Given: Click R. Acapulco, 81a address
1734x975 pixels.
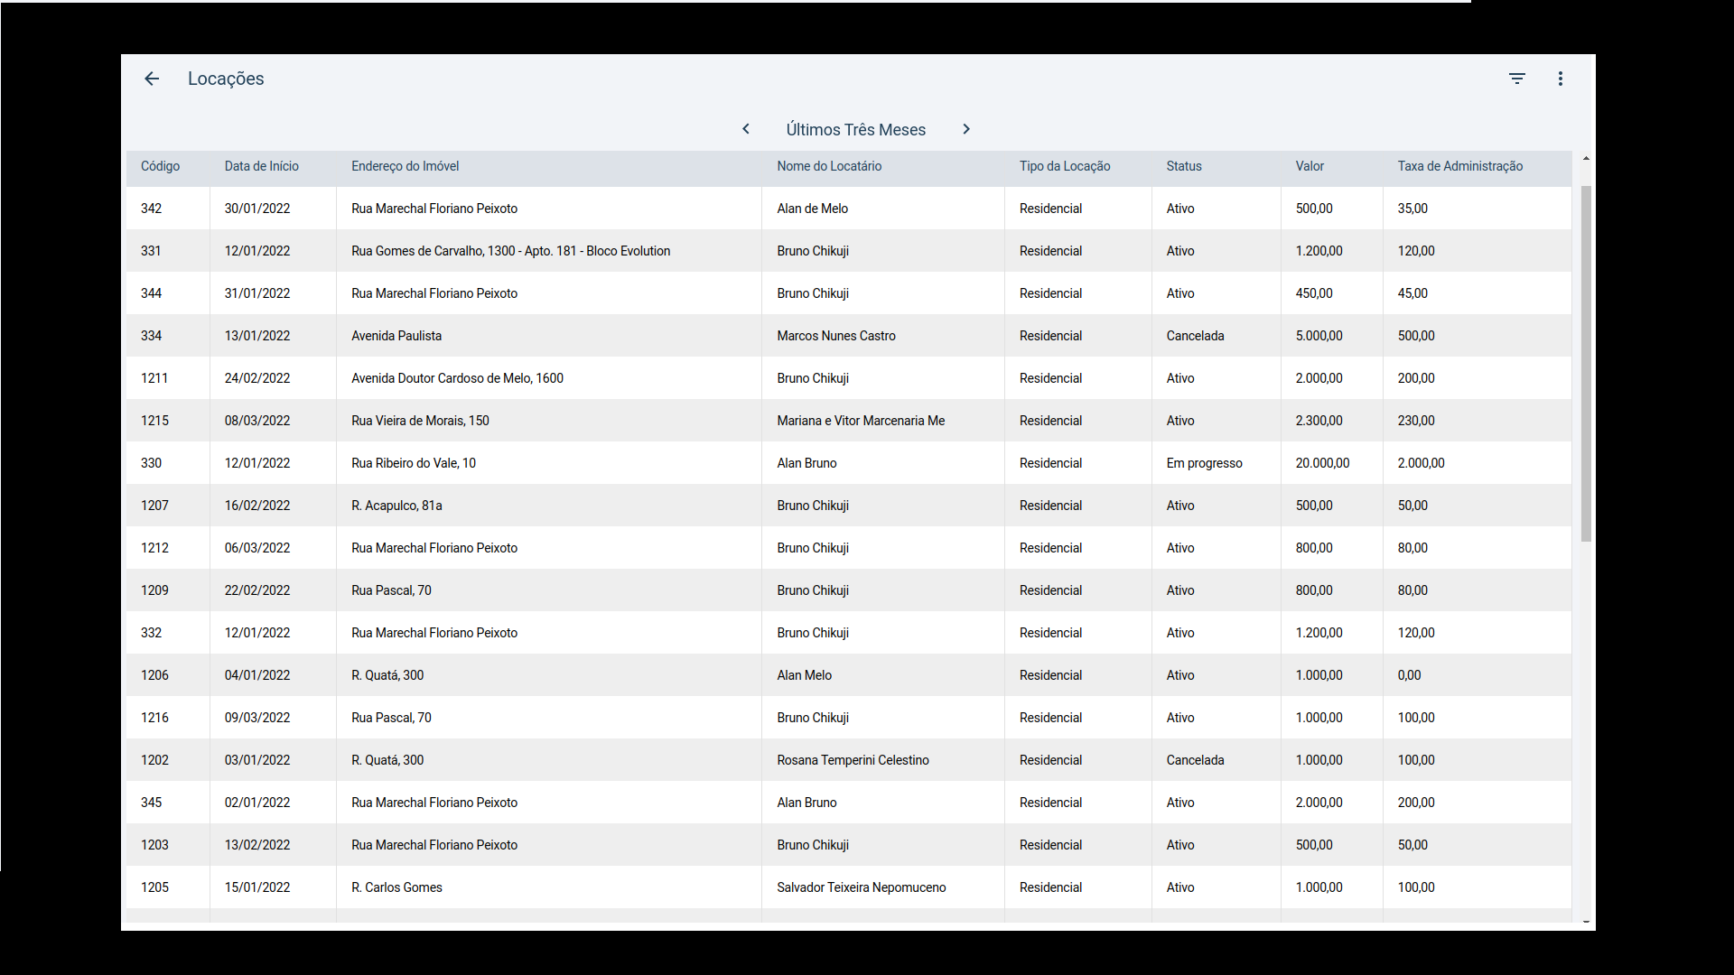Looking at the screenshot, I should pyautogui.click(x=396, y=506).
